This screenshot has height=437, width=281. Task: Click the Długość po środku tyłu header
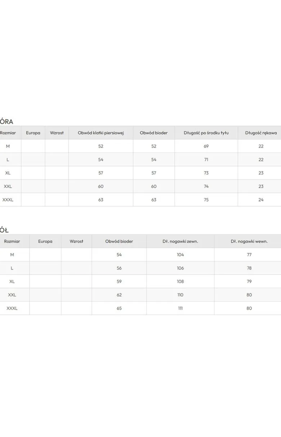tap(206, 133)
